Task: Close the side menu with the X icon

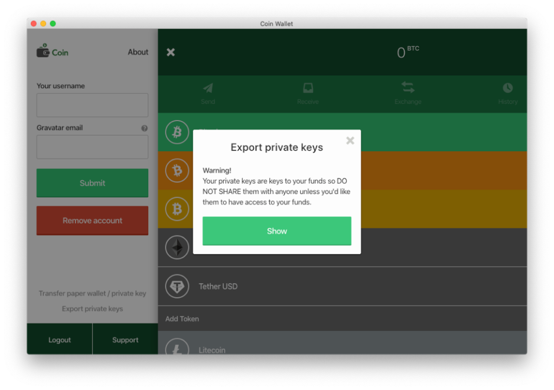Action: pos(171,53)
